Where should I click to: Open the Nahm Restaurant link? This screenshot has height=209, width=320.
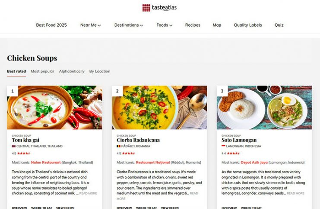click(46, 163)
